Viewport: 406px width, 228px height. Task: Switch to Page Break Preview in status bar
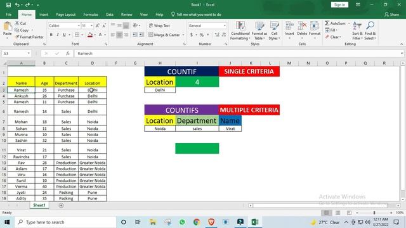click(x=349, y=213)
